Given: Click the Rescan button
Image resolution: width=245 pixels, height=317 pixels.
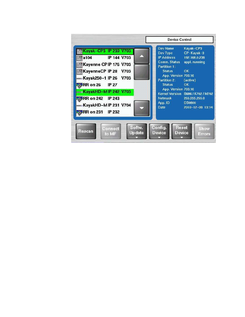Looking at the screenshot, I should tap(86, 131).
